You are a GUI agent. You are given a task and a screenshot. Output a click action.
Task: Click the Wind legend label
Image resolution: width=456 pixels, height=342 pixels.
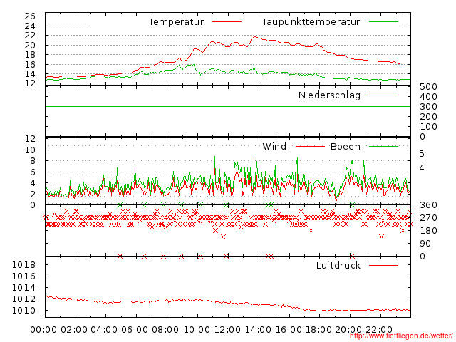pos(274,146)
